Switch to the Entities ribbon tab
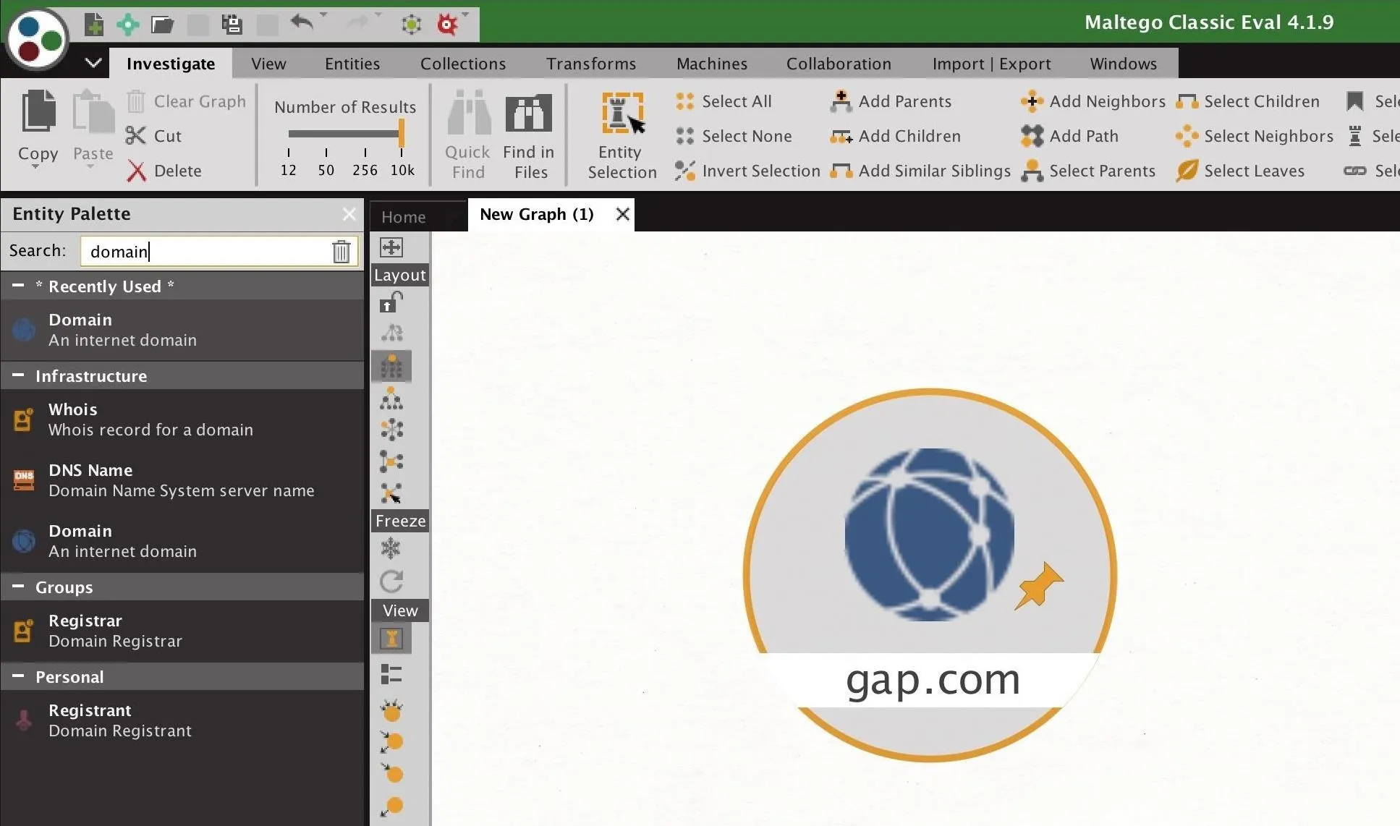The width and height of the screenshot is (1400, 826). pyautogui.click(x=352, y=64)
